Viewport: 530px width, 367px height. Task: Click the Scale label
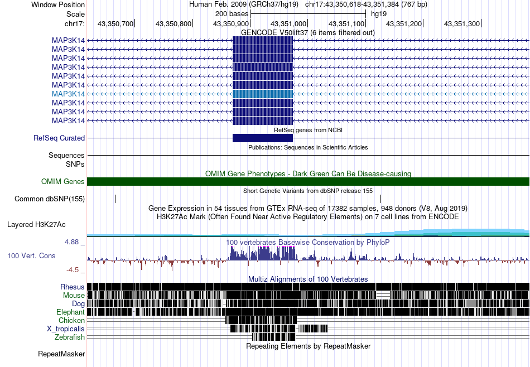(75, 14)
